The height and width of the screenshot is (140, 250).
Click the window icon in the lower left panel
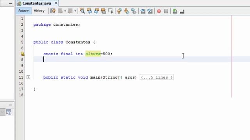pos(9,112)
